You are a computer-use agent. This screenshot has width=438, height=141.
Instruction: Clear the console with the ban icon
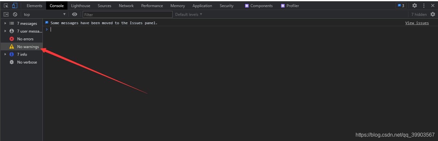(x=15, y=14)
